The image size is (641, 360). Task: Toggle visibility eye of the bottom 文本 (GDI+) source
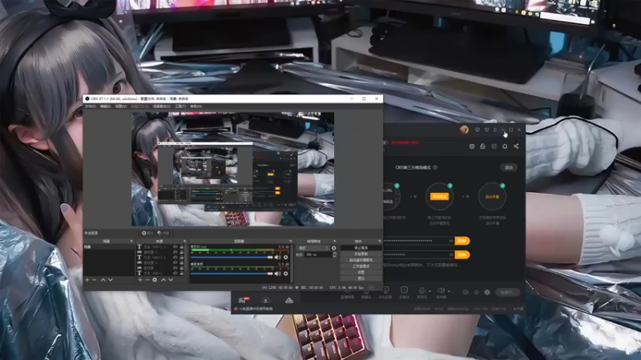click(x=175, y=273)
